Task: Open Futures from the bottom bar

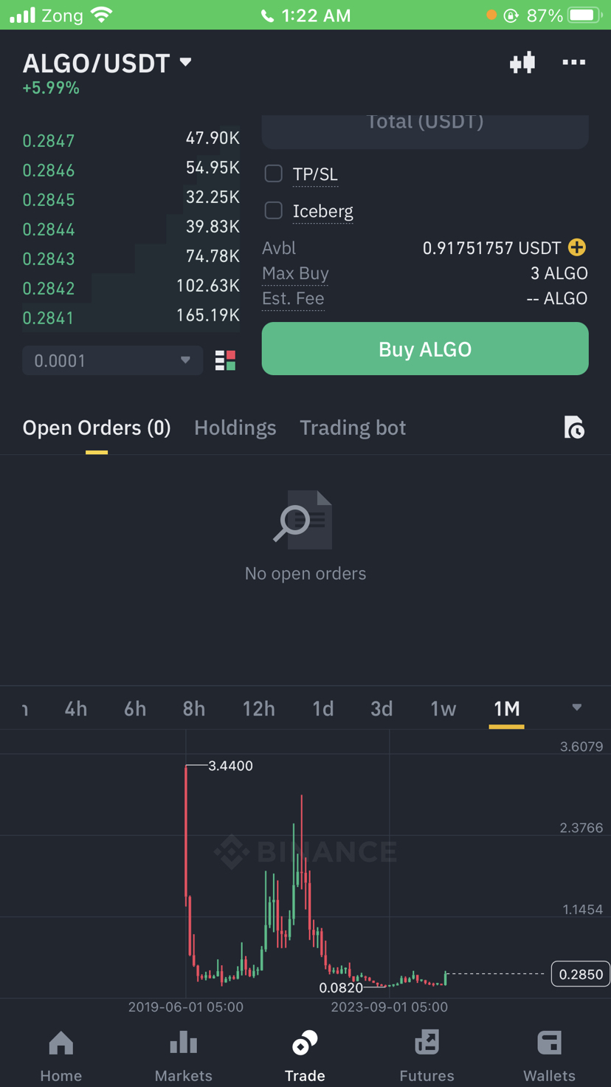Action: tap(427, 1056)
